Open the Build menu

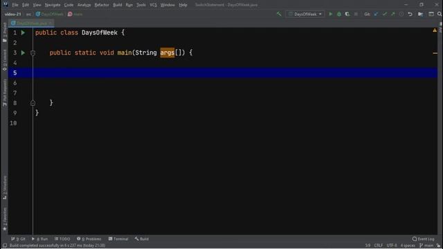pyautogui.click(x=117, y=5)
